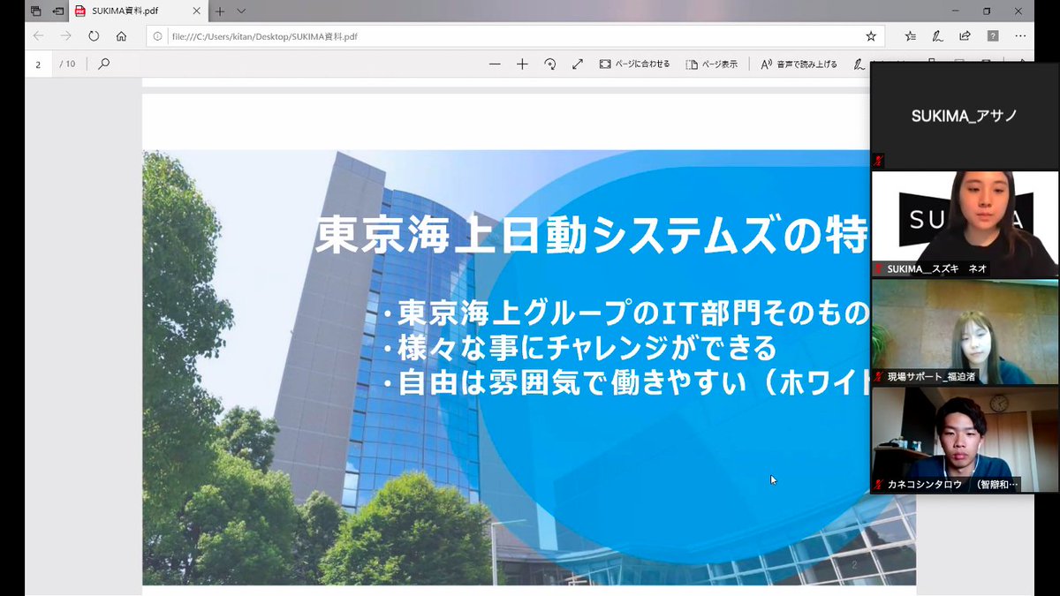Expand tab preview chevron
The width and height of the screenshot is (1060, 596).
[x=241, y=11]
